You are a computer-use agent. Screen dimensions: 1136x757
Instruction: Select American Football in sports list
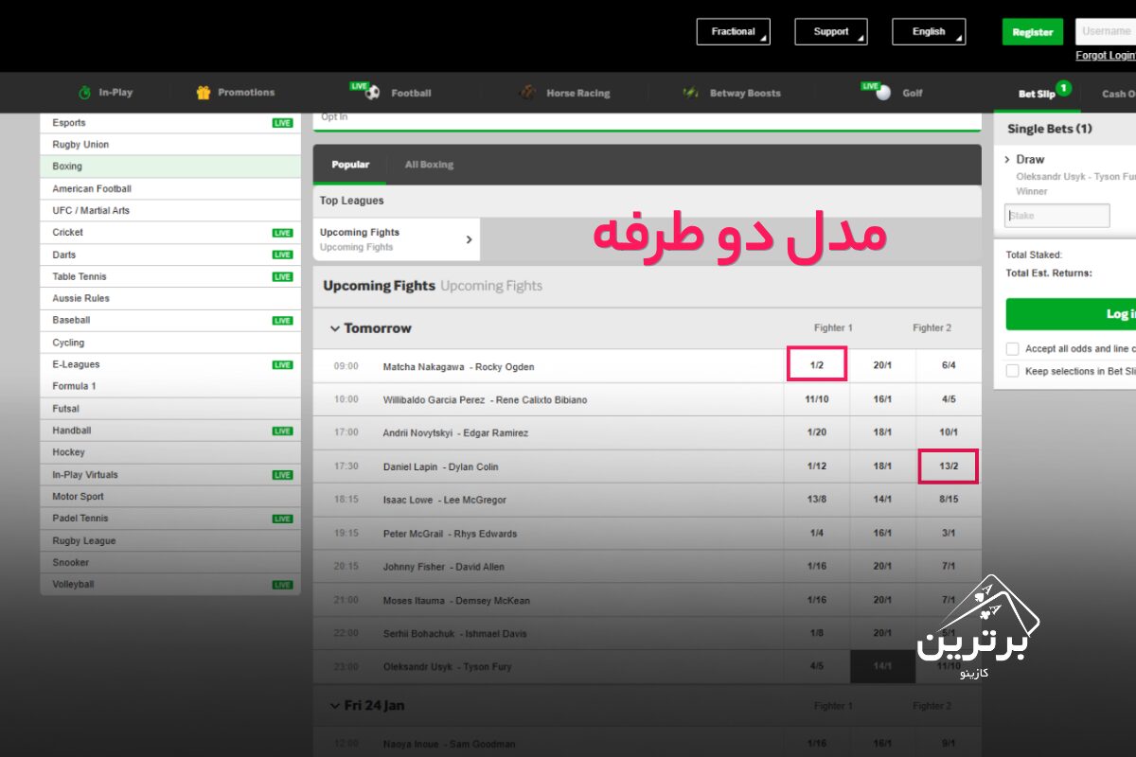(x=170, y=189)
